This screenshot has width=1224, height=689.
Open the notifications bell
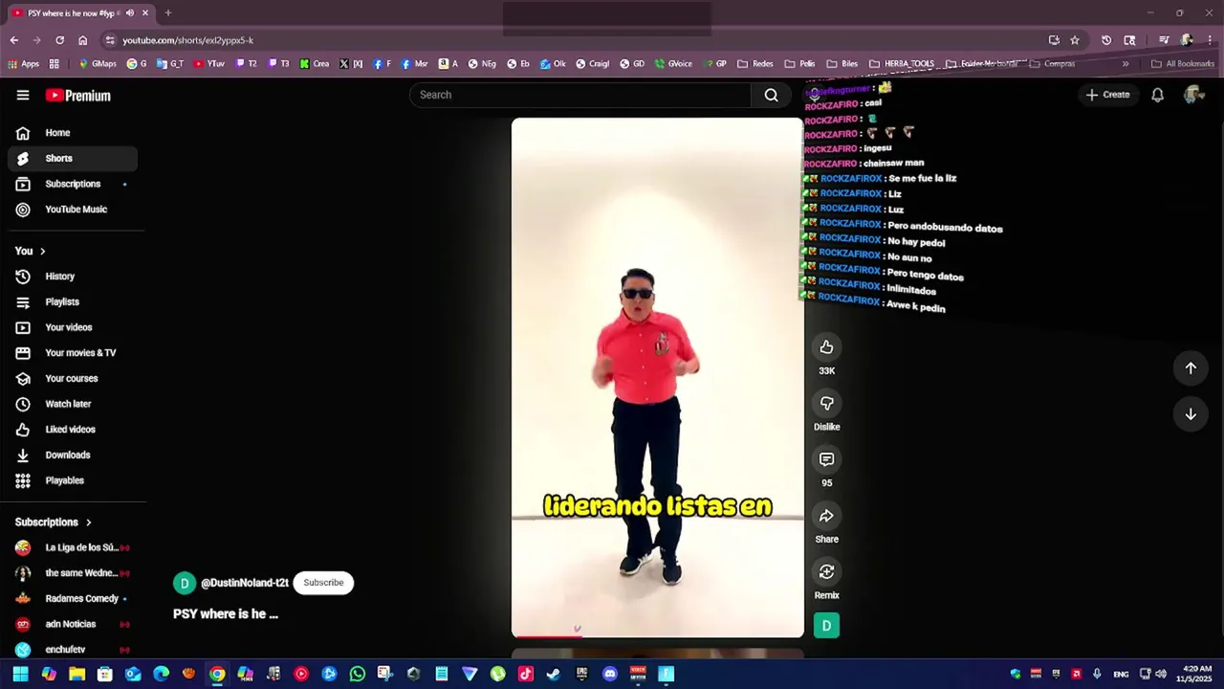1157,95
